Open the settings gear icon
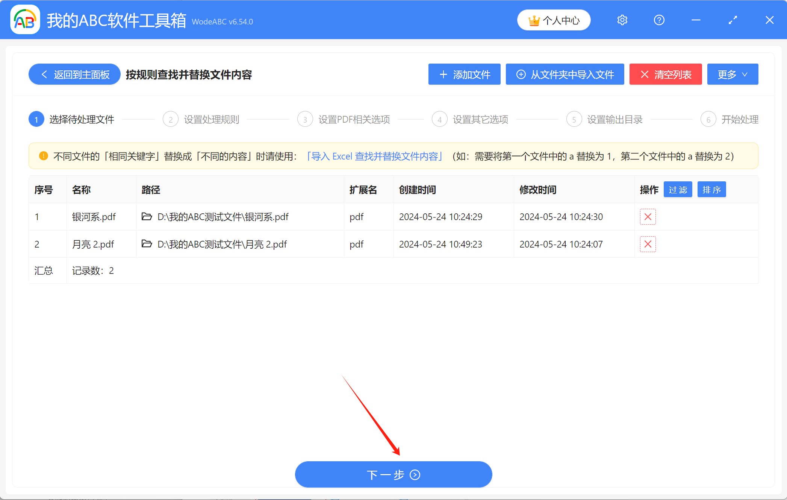The width and height of the screenshot is (787, 500). click(x=622, y=20)
